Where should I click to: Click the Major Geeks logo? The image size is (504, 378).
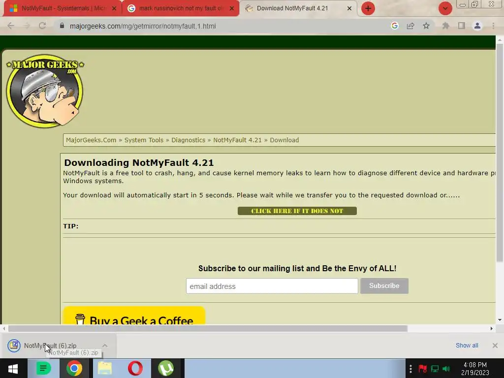45,91
